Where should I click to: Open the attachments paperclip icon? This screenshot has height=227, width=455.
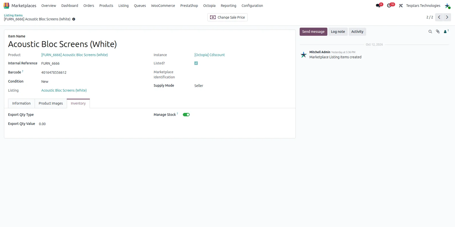pyautogui.click(x=438, y=32)
